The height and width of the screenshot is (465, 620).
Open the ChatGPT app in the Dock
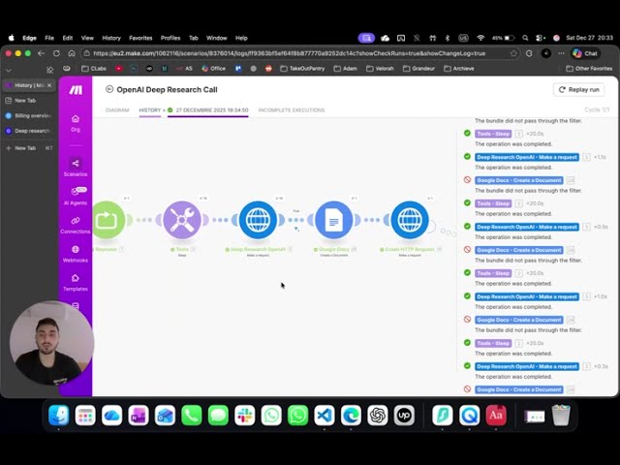pyautogui.click(x=378, y=416)
